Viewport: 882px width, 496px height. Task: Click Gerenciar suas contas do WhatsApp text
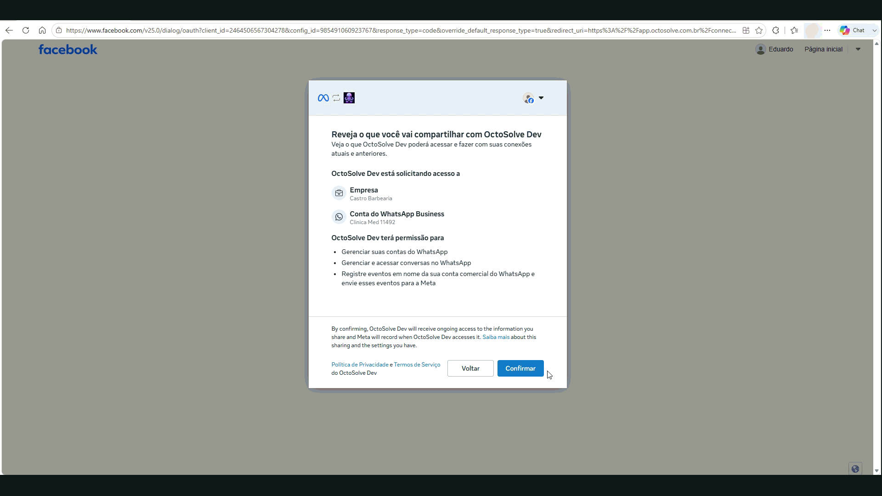(394, 252)
